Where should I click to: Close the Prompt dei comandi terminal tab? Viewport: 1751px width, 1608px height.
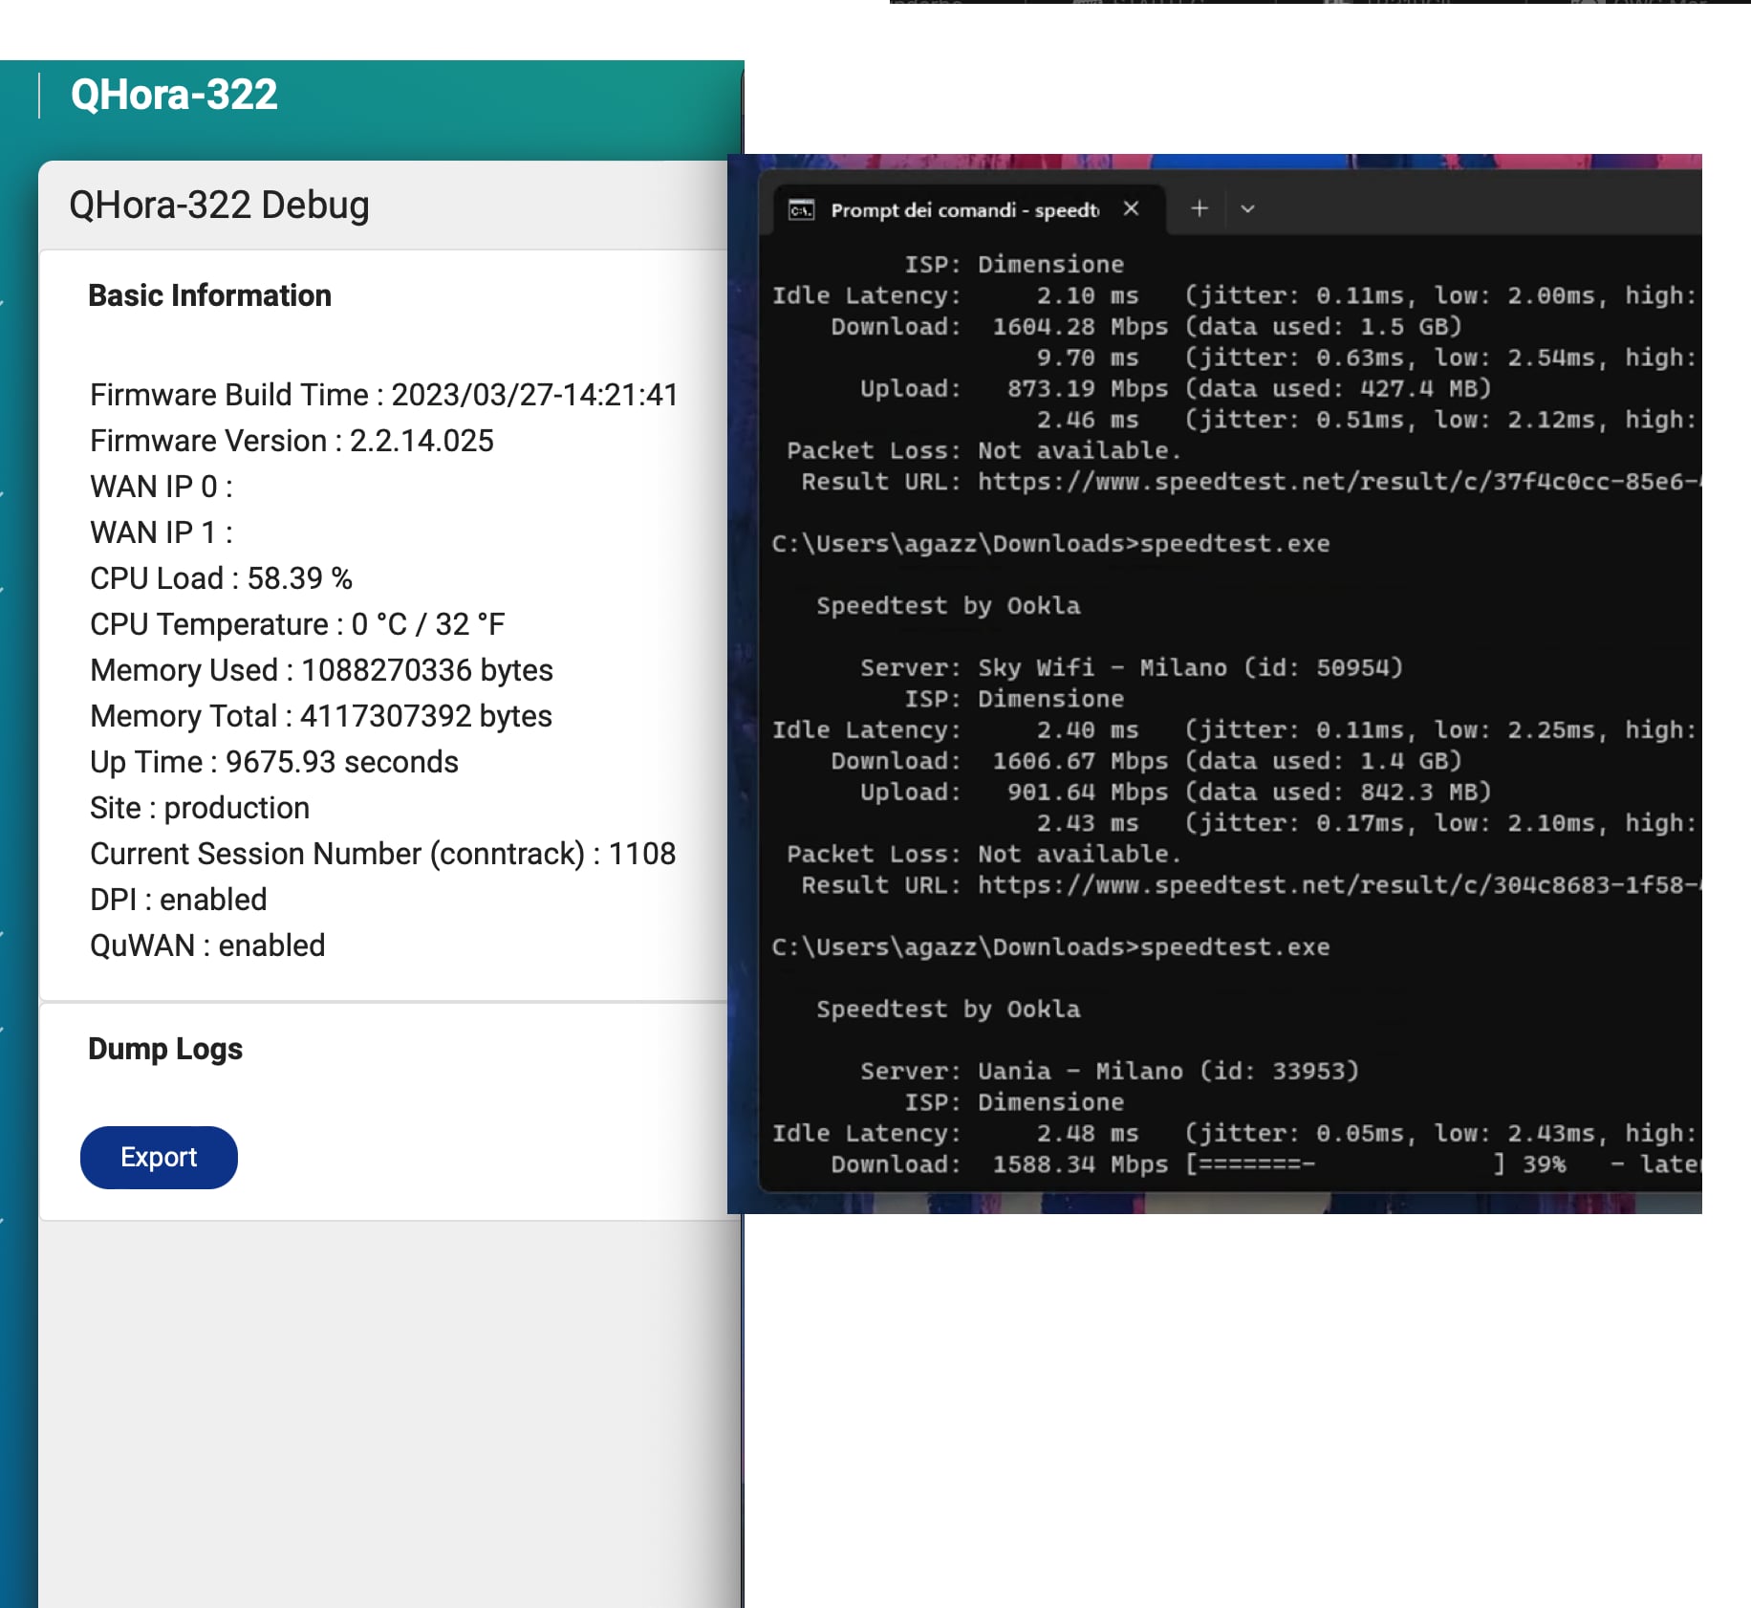(1131, 208)
